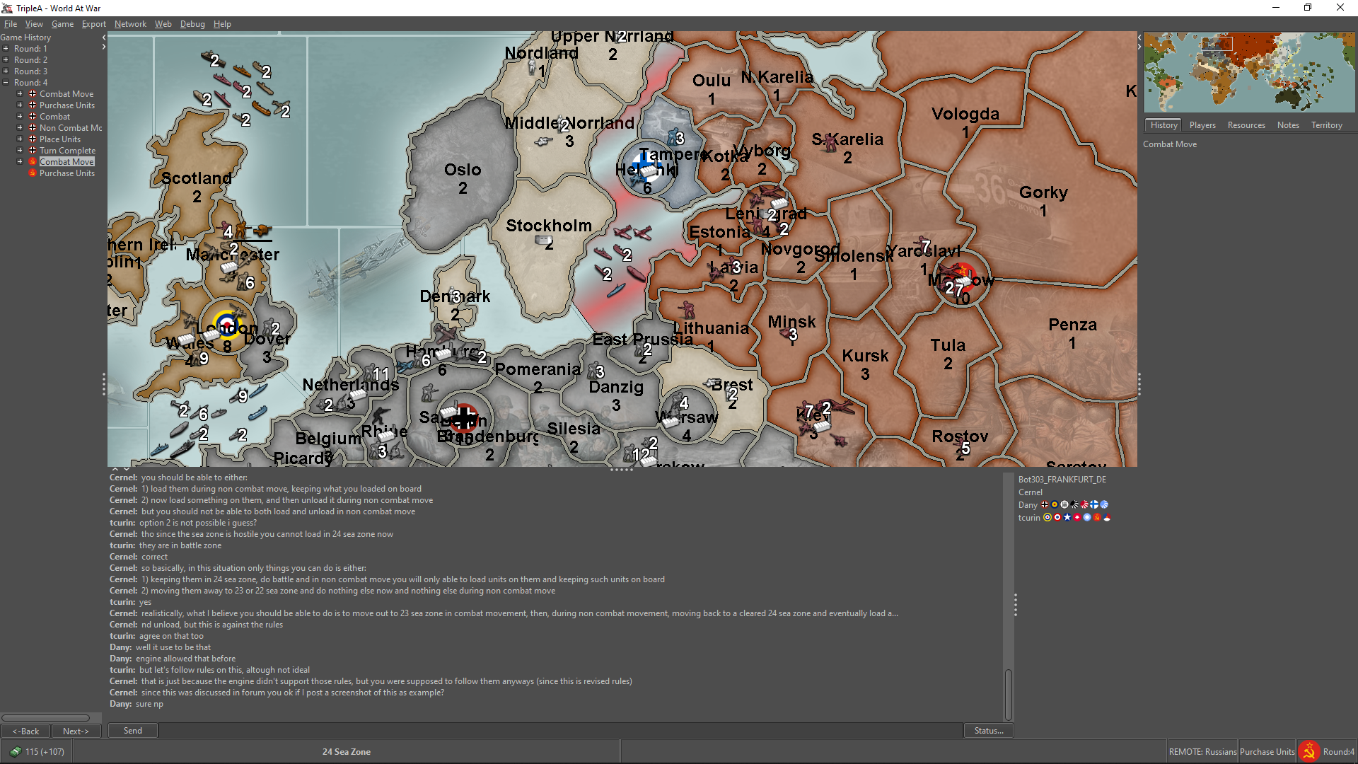The width and height of the screenshot is (1358, 764).
Task: Expand the Round: 1 history node
Action: [x=6, y=49]
